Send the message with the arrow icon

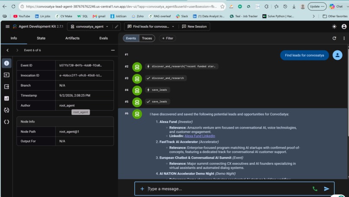click(326, 189)
